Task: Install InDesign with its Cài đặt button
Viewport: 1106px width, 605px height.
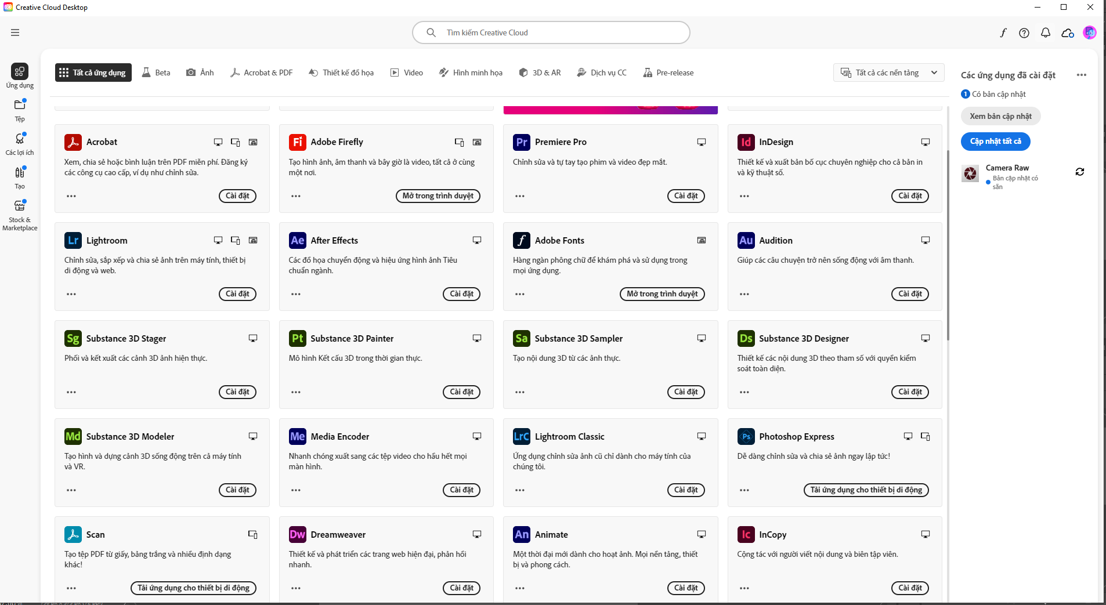Action: pyautogui.click(x=909, y=196)
